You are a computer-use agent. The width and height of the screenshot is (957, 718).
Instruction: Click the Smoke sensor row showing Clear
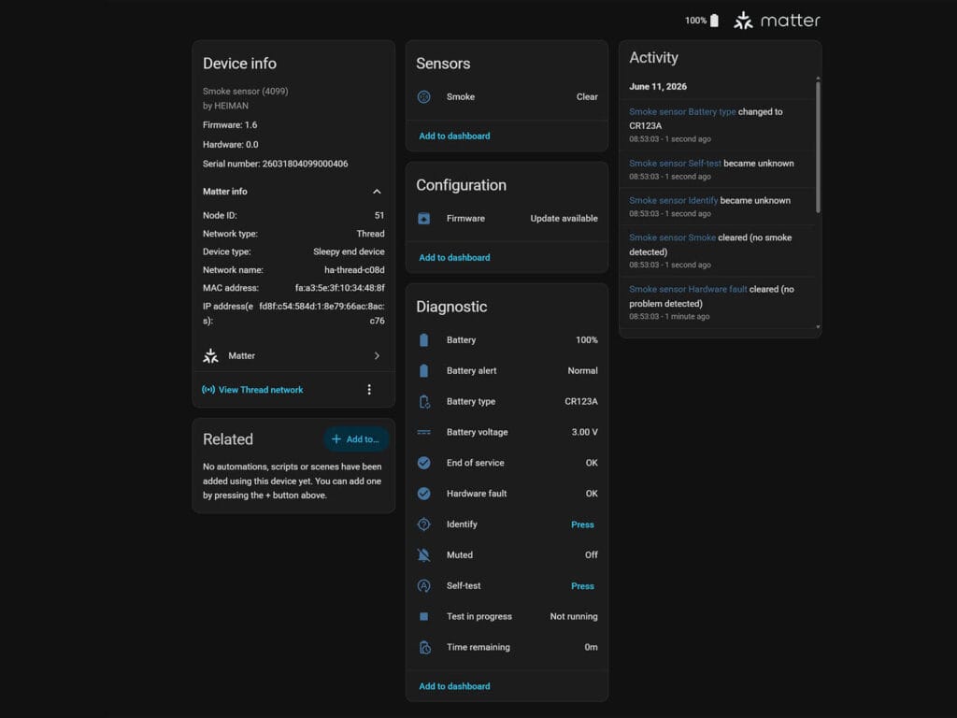pyautogui.click(x=507, y=96)
